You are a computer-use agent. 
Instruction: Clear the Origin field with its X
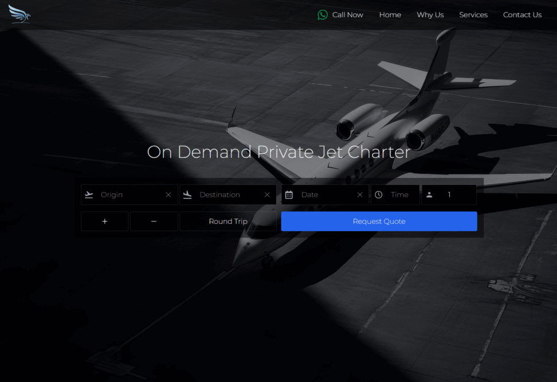tap(168, 194)
